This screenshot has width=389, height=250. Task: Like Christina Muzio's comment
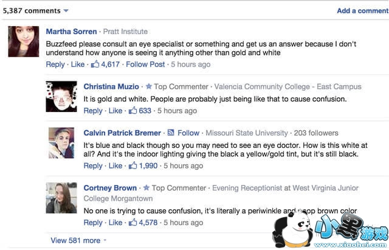click(x=115, y=111)
